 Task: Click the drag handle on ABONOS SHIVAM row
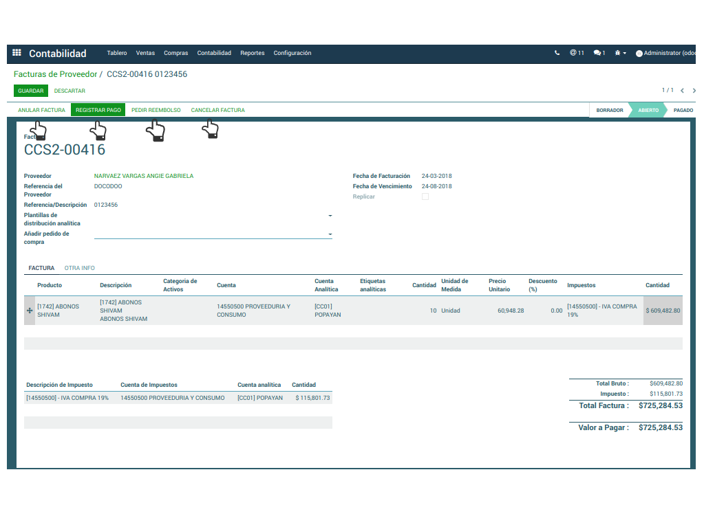tap(30, 311)
